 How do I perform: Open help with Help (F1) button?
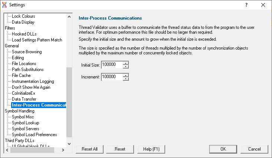click(x=151, y=149)
